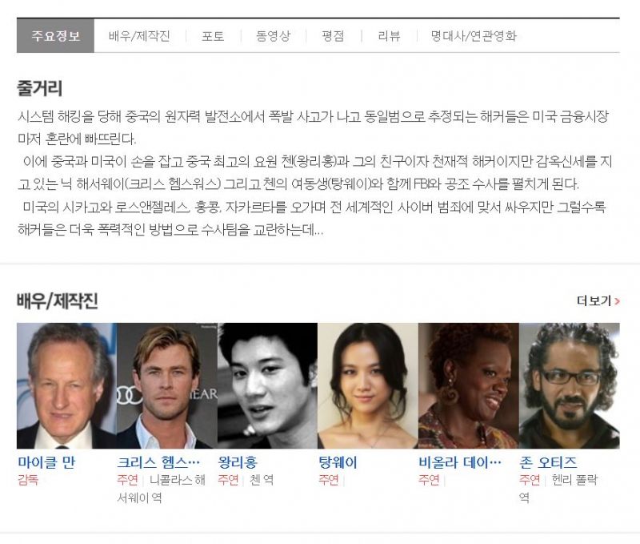Open the 왕리홍 name link
This screenshot has height=544, width=640.
coord(238,462)
